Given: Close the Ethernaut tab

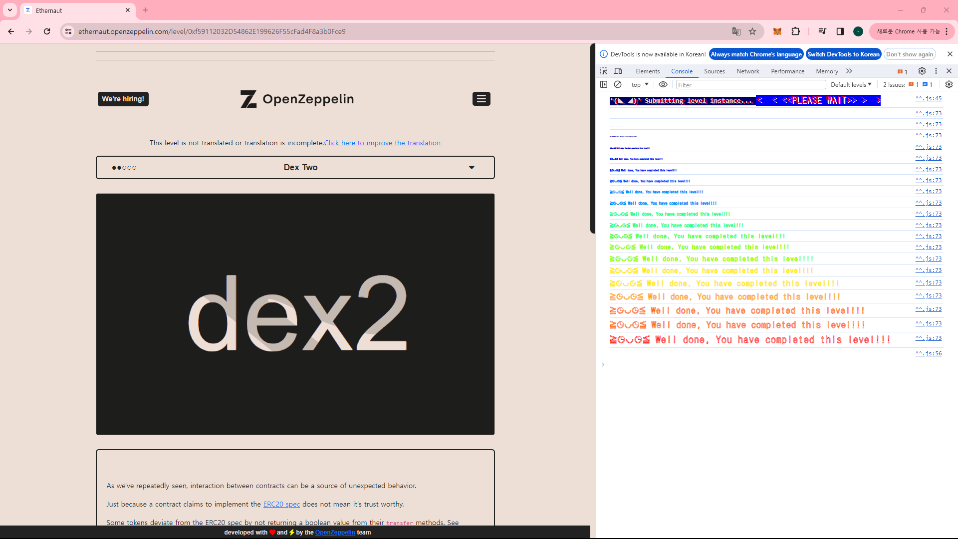Looking at the screenshot, I should tap(128, 10).
